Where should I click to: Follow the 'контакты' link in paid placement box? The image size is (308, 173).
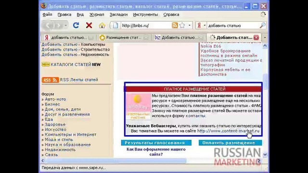tap(196, 116)
